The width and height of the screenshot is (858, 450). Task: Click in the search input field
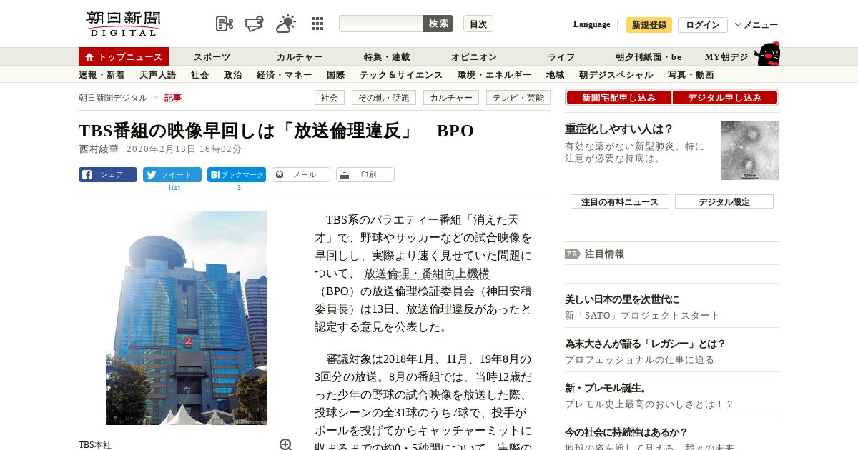[381, 24]
